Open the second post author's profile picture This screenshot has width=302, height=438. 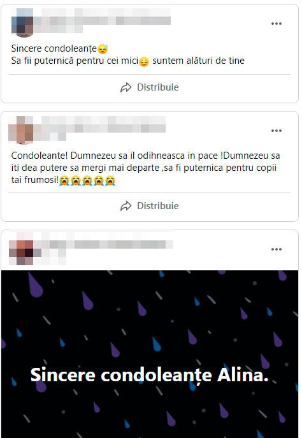pos(21,130)
